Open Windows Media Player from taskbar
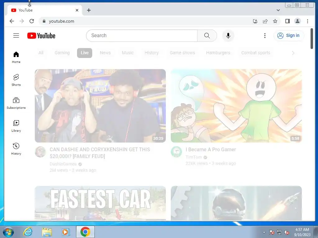 point(66,232)
